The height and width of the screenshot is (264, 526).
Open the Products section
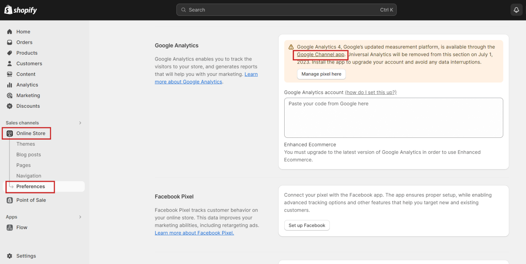click(27, 53)
